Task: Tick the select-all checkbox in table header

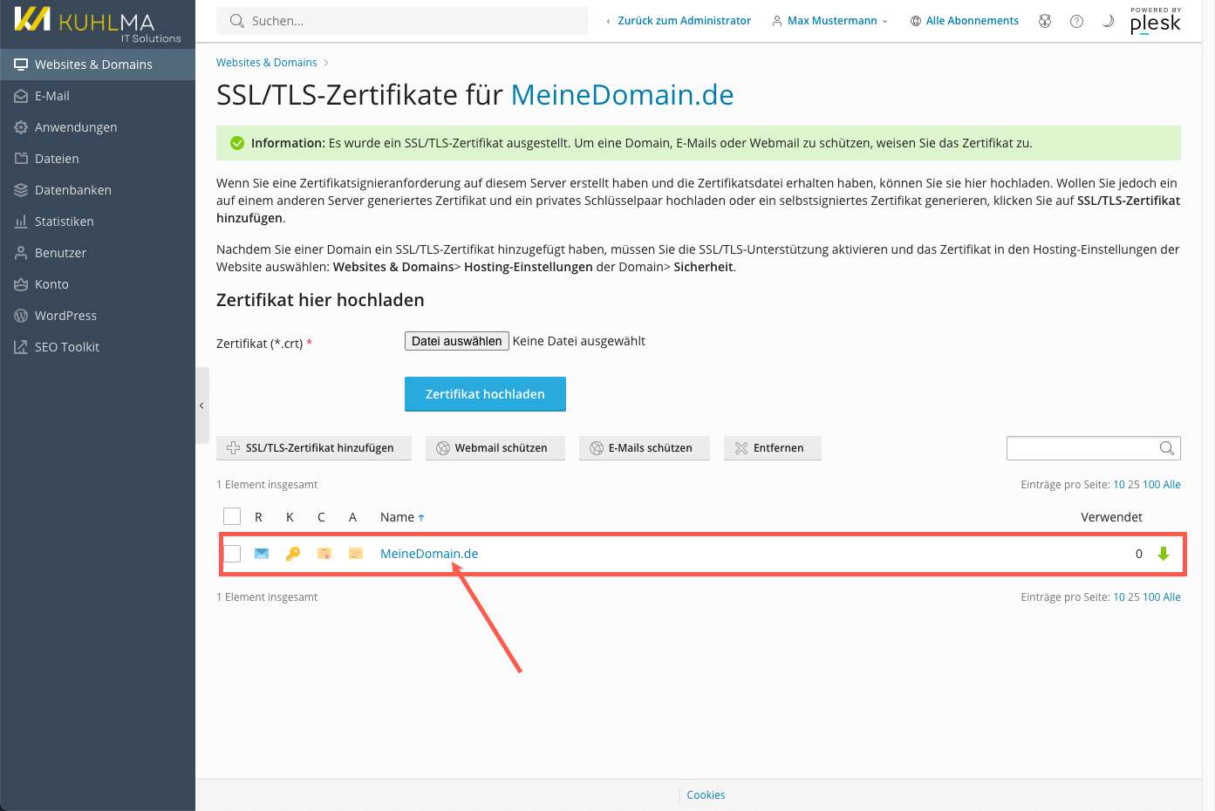Action: 232,516
